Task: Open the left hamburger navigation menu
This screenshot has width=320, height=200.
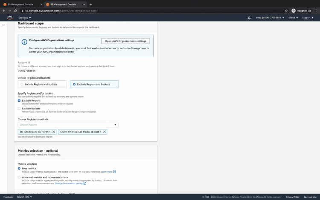Action: coord(4,25)
